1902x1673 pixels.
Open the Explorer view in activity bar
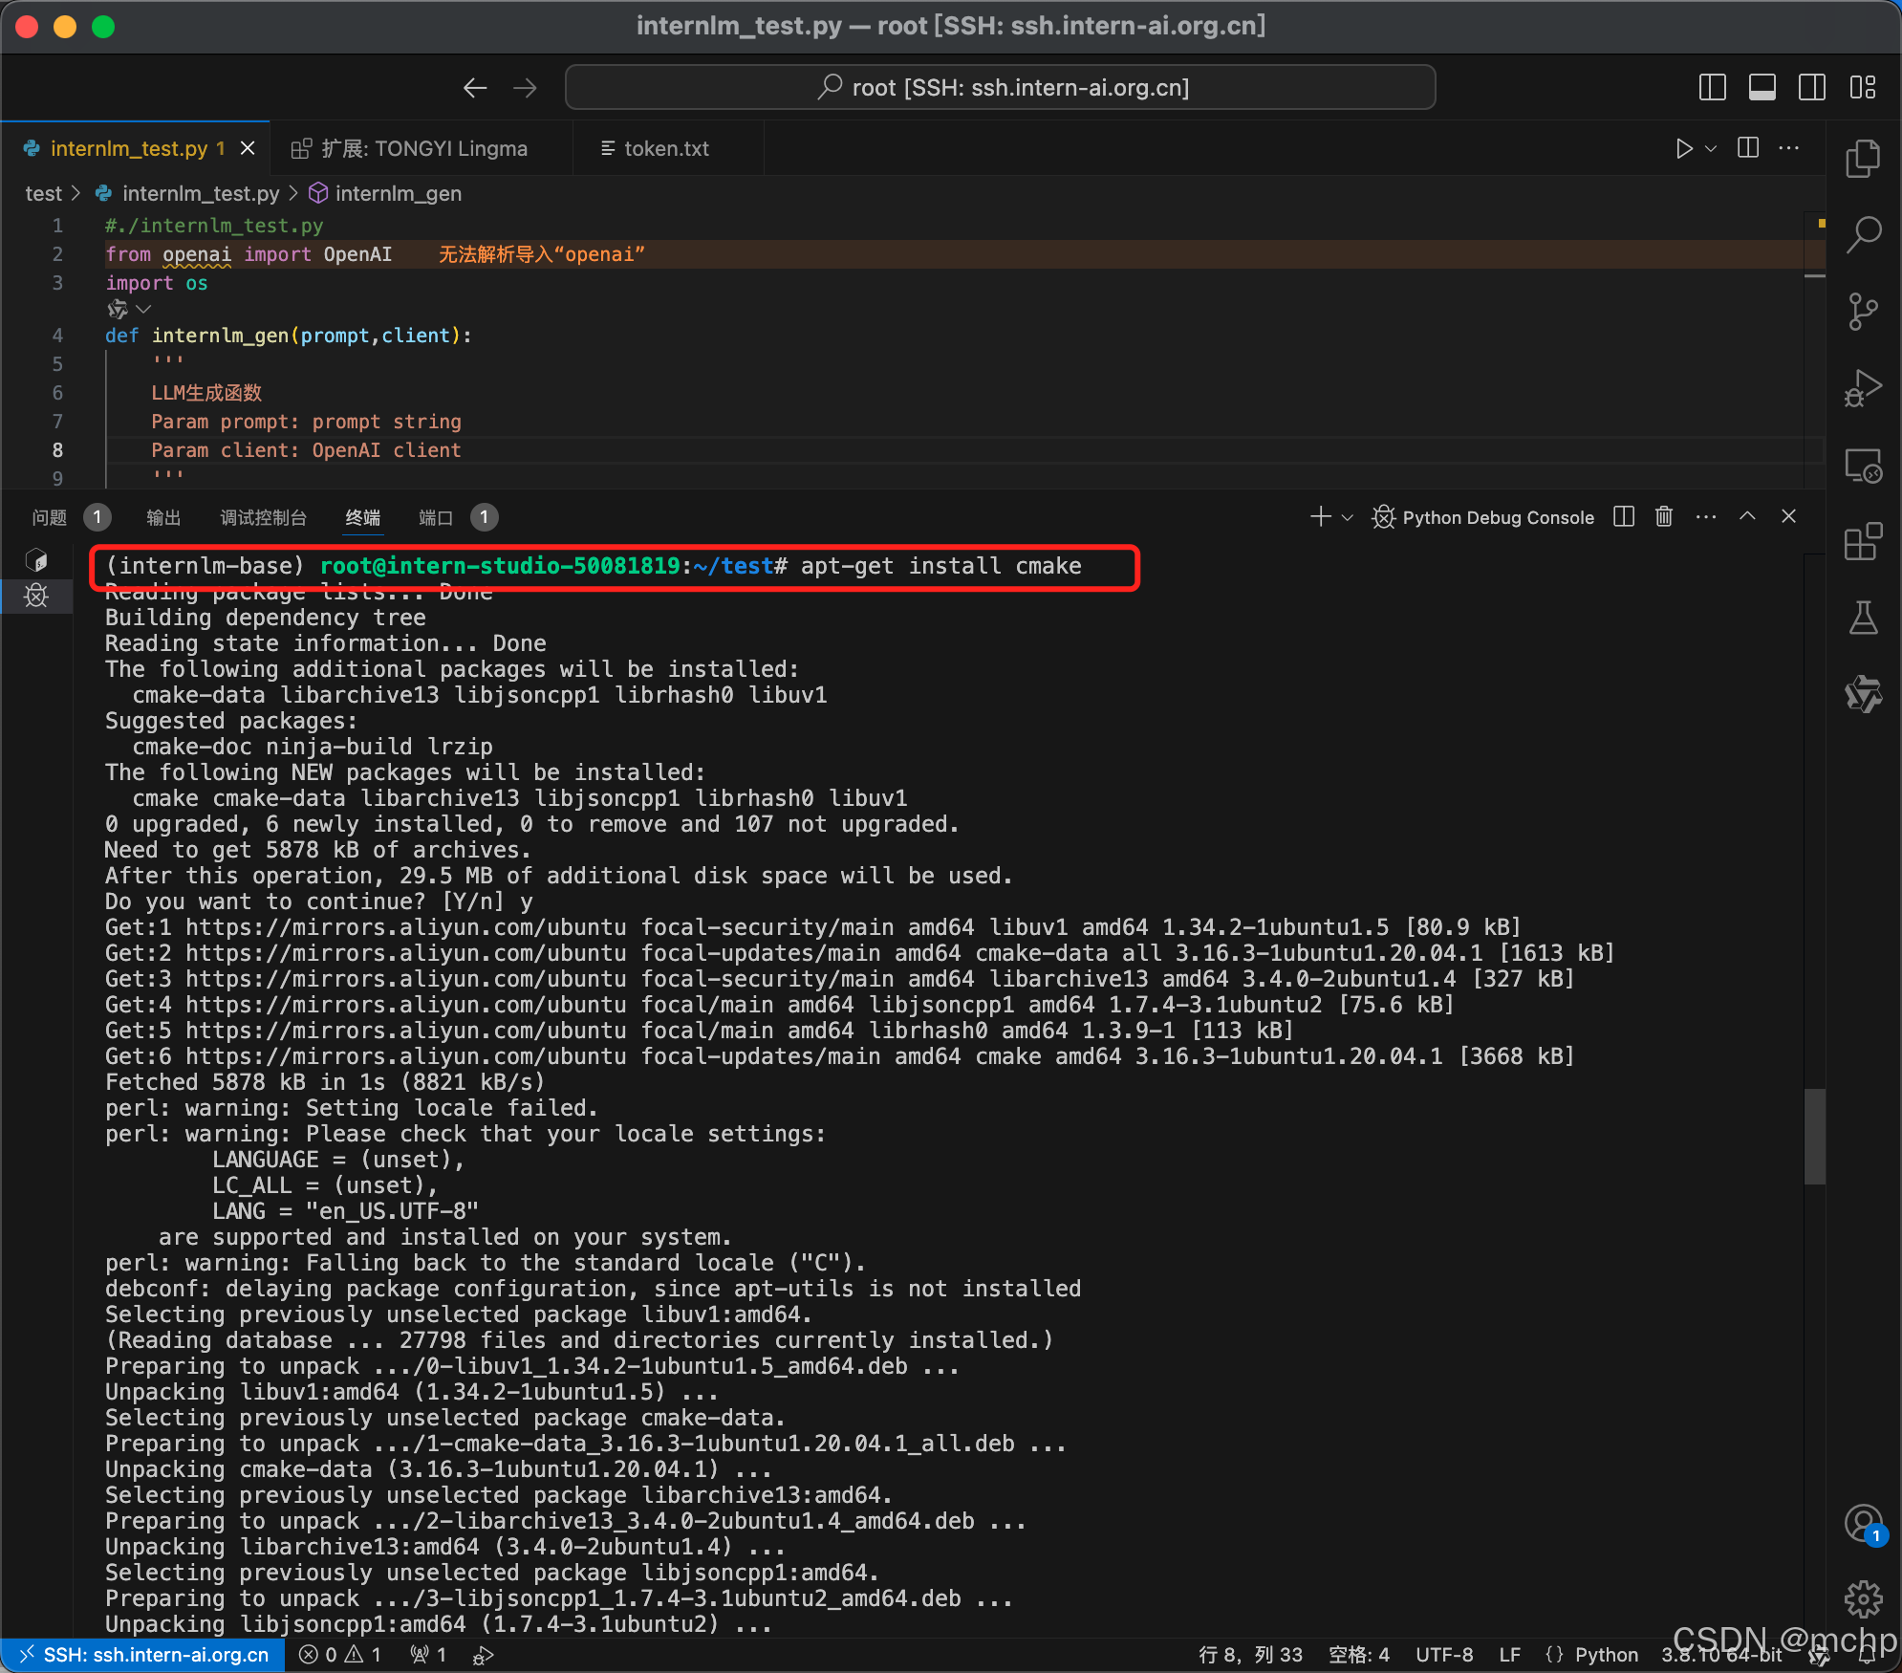(1863, 159)
